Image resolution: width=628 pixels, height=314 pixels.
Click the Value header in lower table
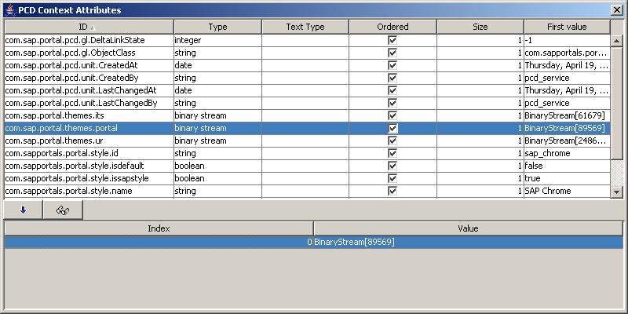(468, 228)
